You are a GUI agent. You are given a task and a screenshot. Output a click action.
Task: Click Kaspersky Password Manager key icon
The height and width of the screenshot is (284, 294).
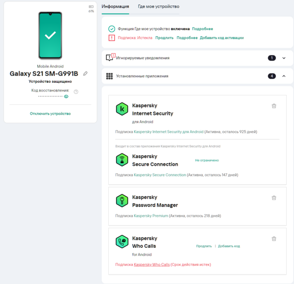[122, 201]
